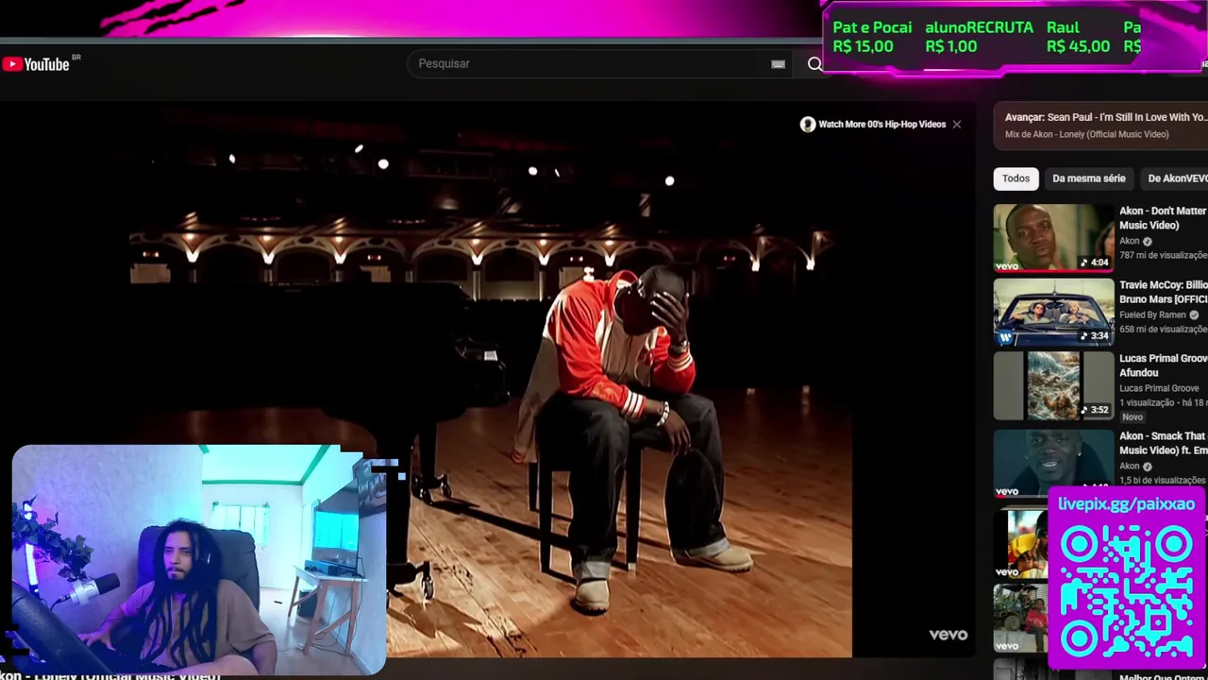
Task: Click the 3:52 duration badge
Action: click(x=1095, y=410)
